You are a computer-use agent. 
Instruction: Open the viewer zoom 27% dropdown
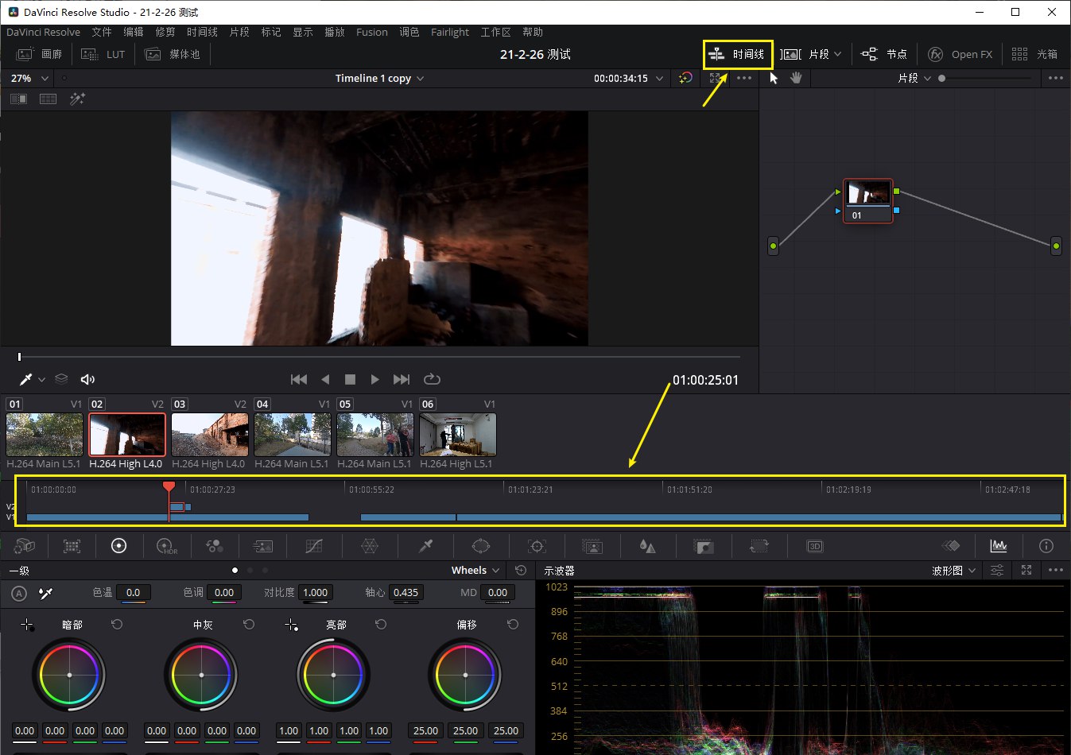(x=29, y=78)
